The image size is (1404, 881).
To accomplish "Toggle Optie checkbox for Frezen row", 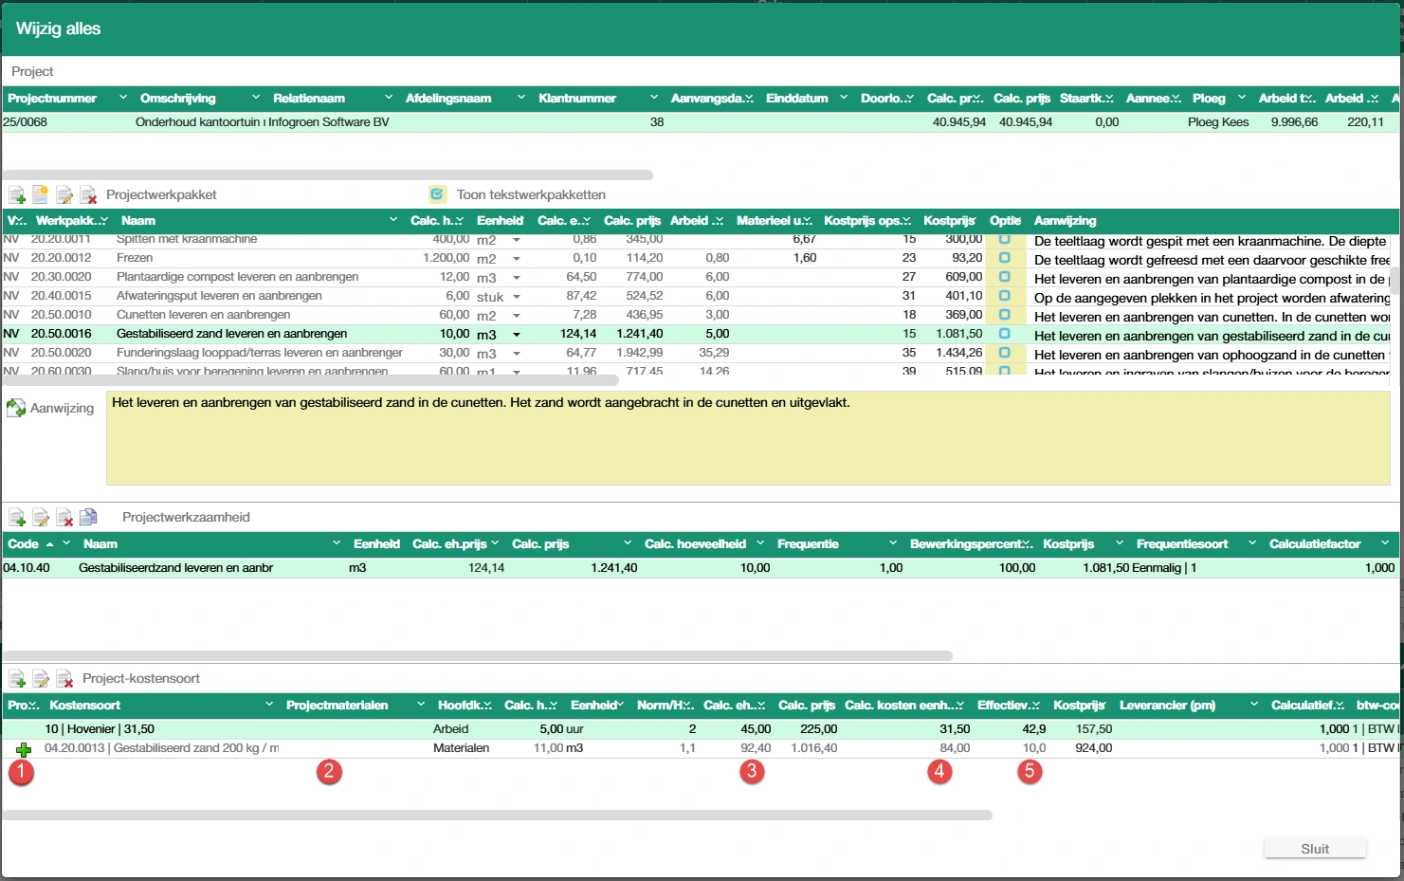I will 1004,258.
